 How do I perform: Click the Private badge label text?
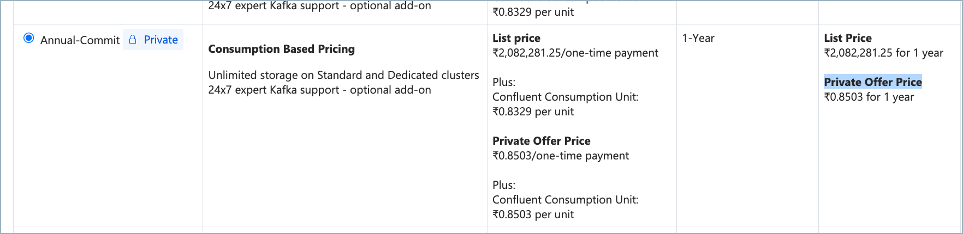tap(160, 40)
